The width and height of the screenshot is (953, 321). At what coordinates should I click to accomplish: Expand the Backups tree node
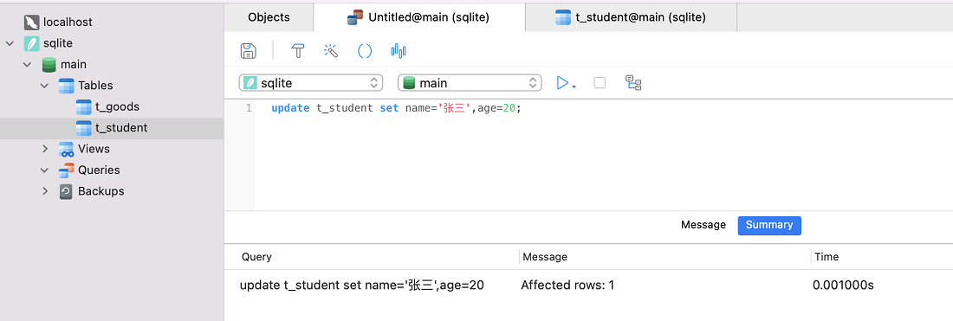[x=44, y=191]
